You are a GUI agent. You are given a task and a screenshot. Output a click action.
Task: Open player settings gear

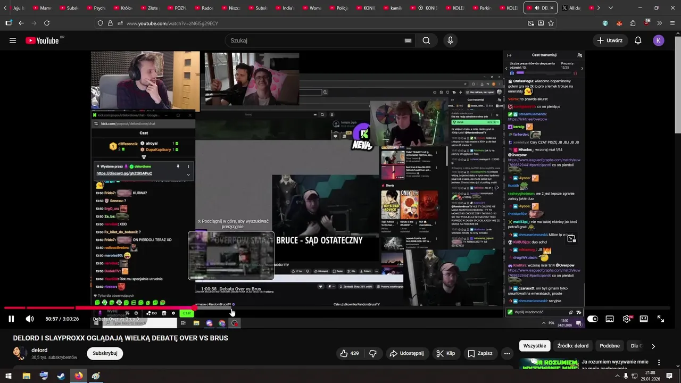pos(627,319)
